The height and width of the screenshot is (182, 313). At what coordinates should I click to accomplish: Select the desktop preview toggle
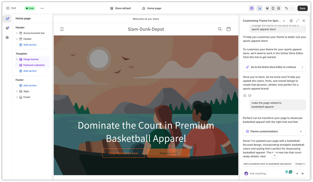(x=267, y=8)
